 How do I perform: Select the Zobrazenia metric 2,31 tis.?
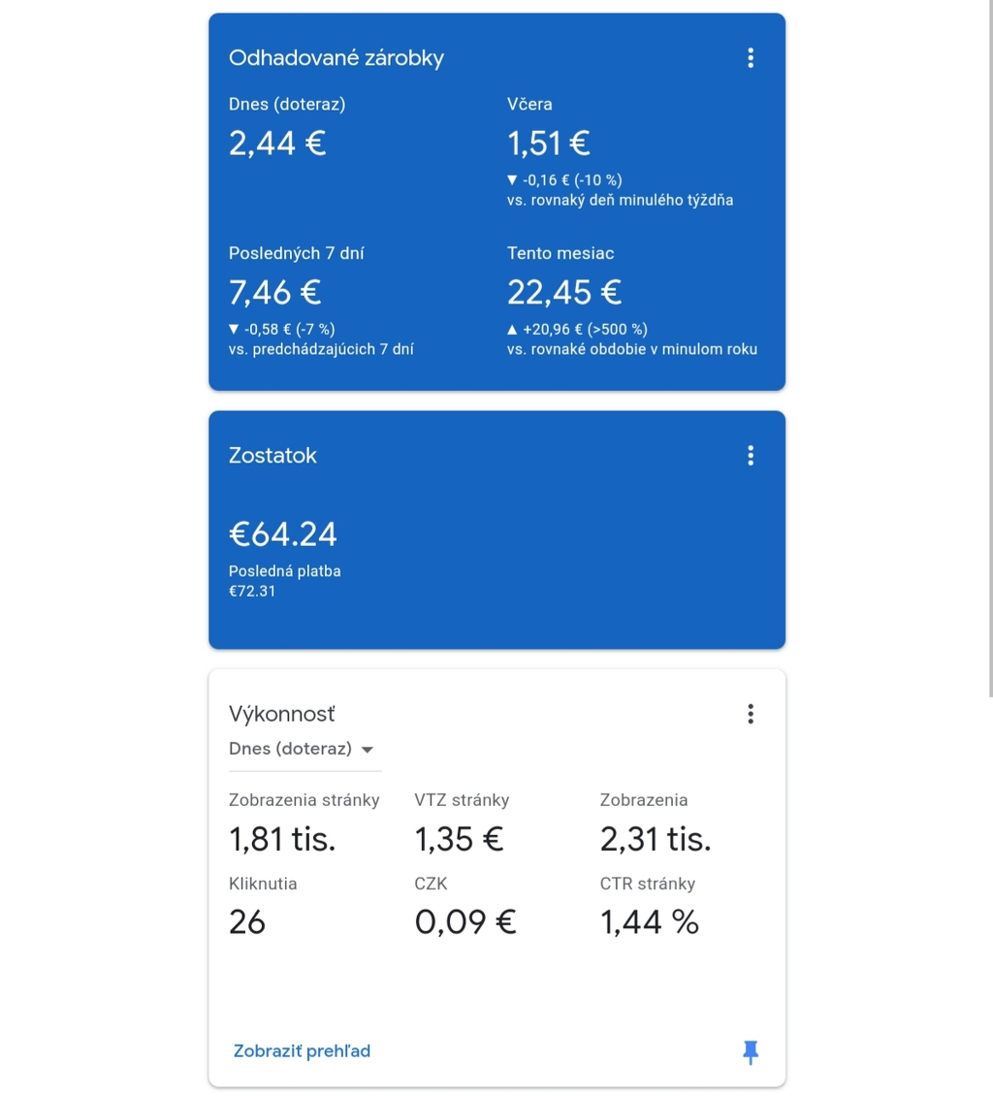pos(656,839)
